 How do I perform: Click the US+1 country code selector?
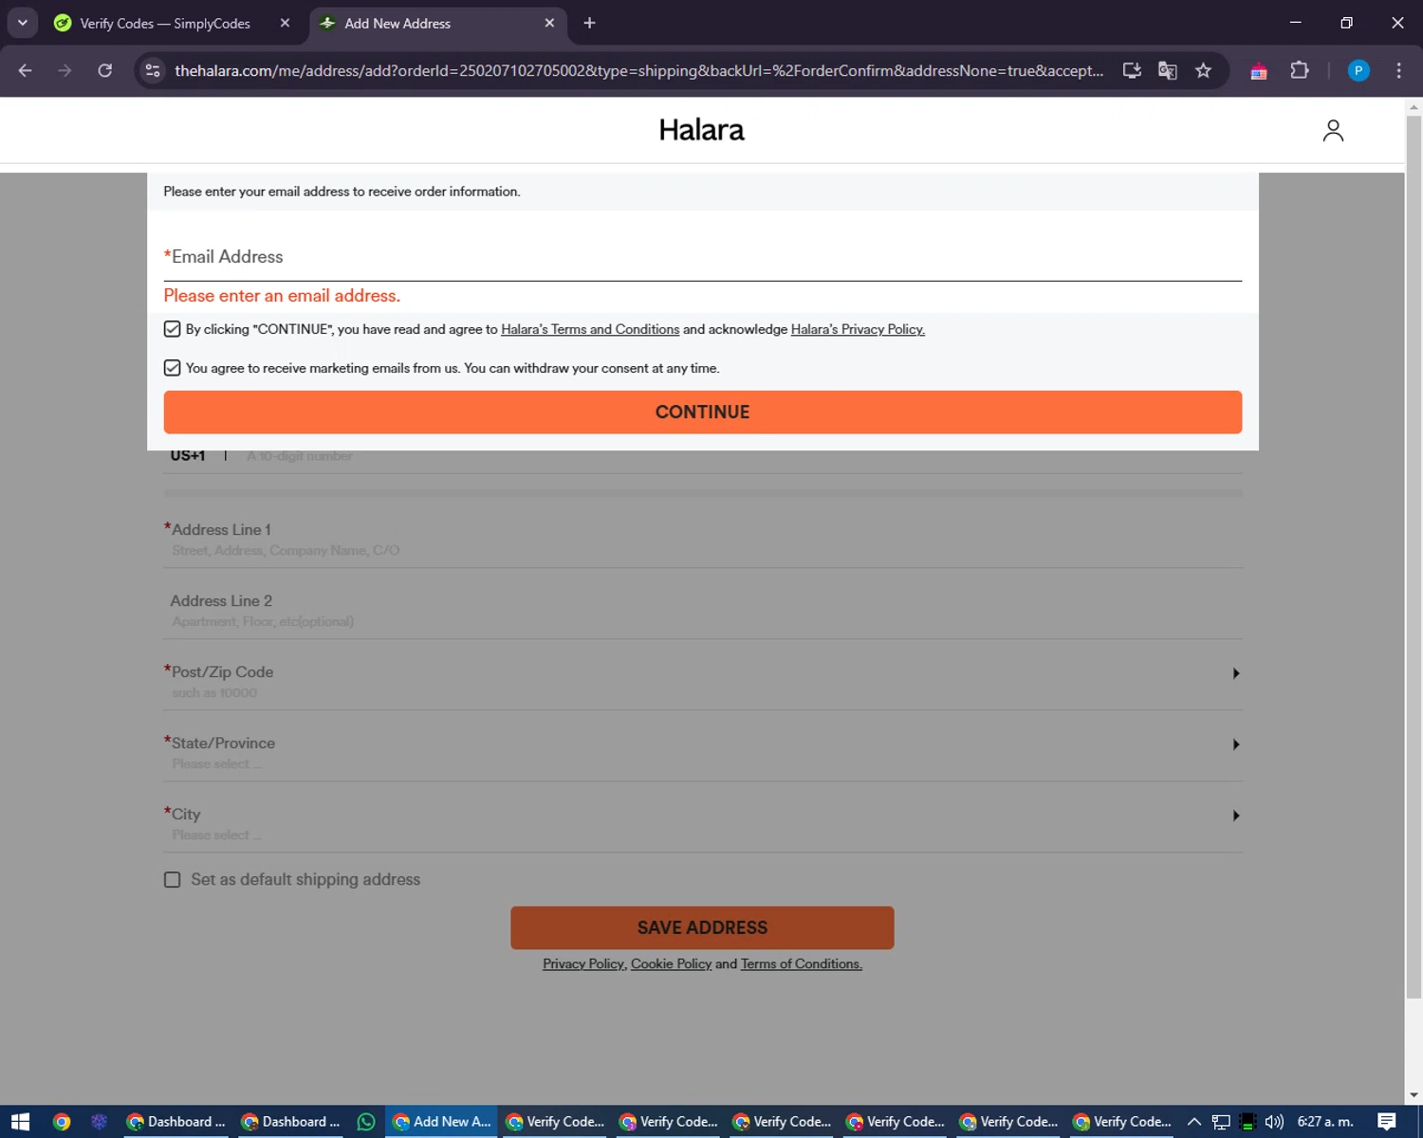[x=188, y=456]
